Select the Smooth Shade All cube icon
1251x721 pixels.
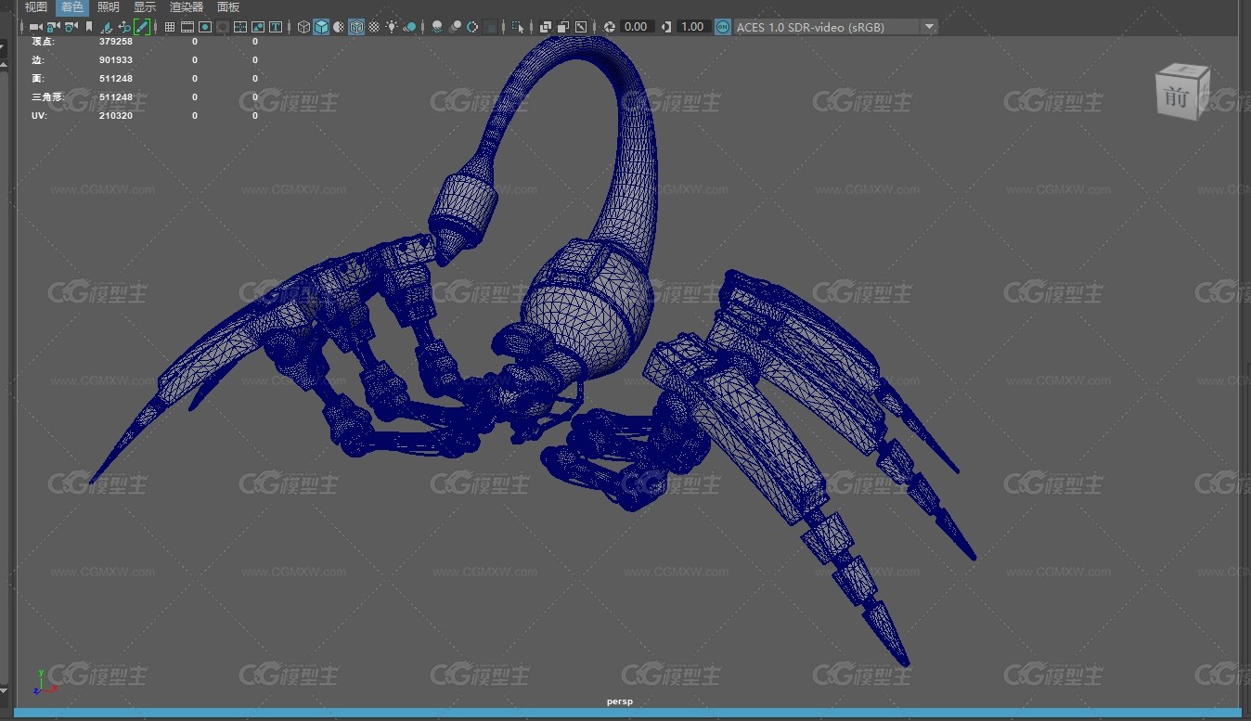click(x=321, y=27)
